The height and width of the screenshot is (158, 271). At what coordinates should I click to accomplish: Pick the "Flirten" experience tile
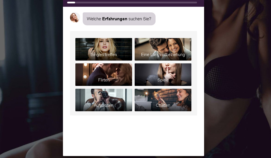[x=104, y=75]
